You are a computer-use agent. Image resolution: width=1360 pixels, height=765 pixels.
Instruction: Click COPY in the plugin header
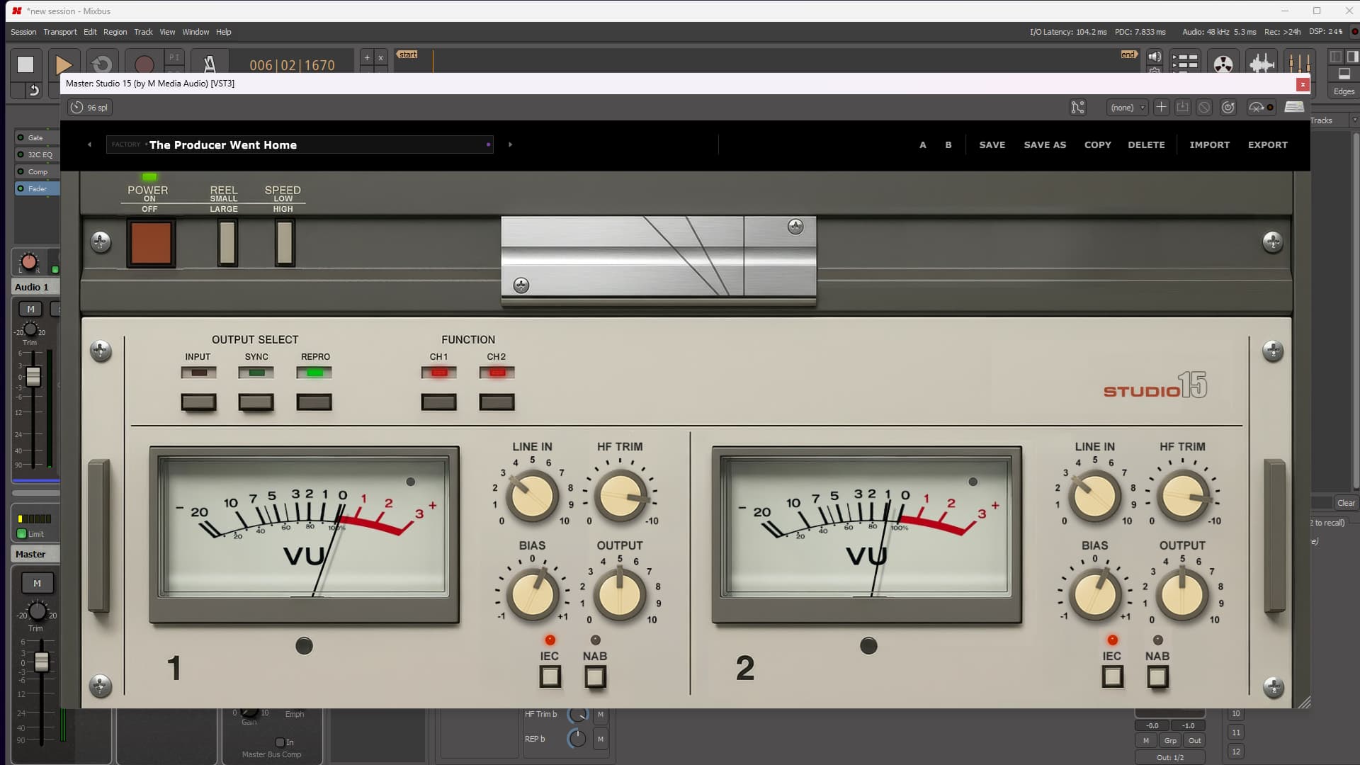1097,144
